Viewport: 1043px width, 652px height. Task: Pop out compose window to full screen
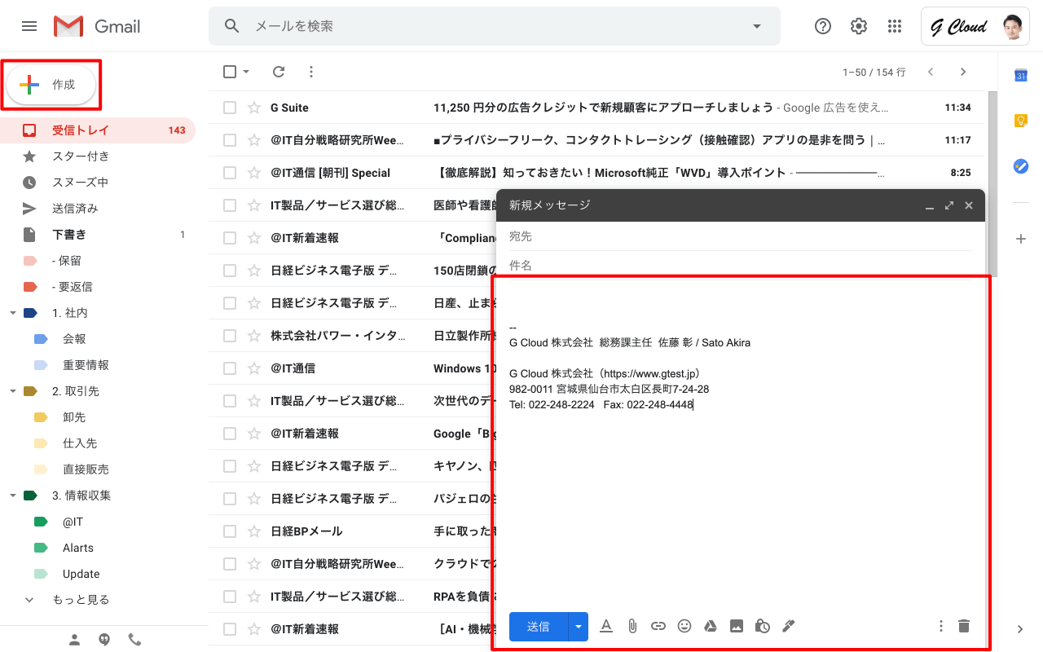click(x=949, y=205)
